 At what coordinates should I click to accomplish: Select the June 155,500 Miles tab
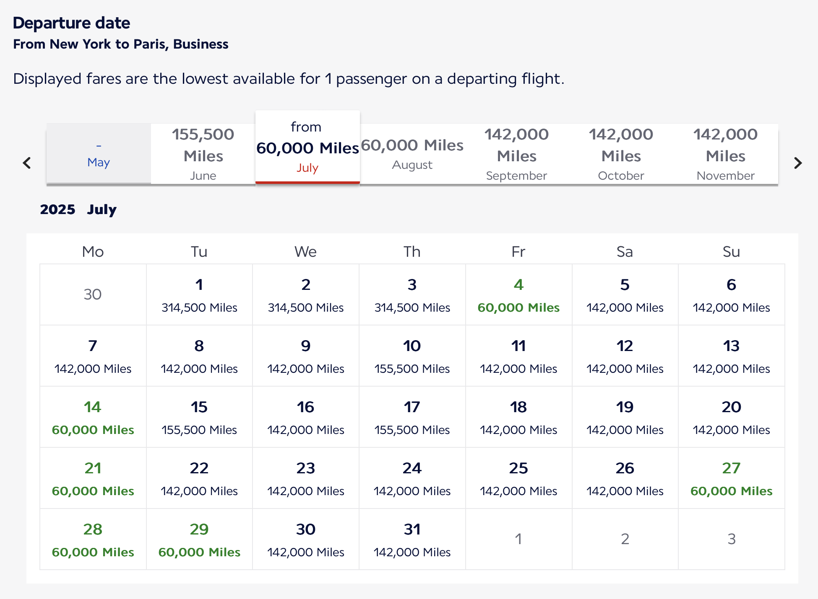click(x=203, y=154)
